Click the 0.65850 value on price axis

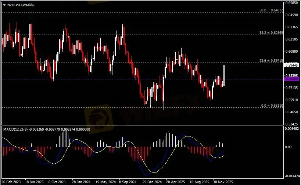[292, 3]
